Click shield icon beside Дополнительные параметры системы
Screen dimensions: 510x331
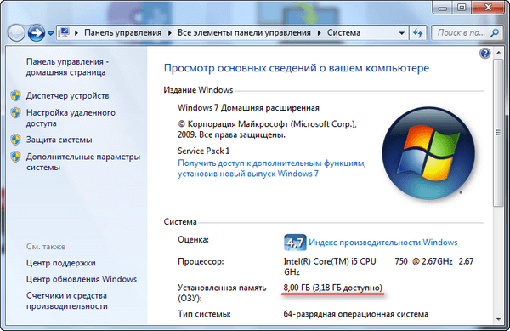click(15, 157)
